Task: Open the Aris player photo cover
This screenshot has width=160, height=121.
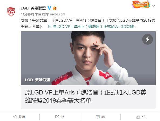Action: 88,58
